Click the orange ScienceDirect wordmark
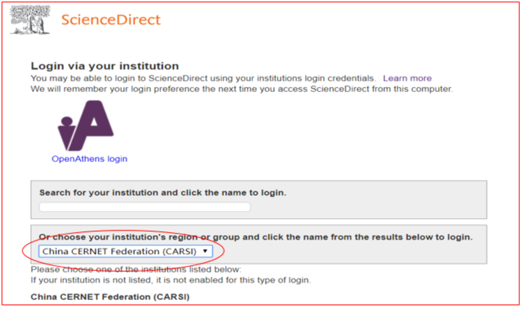The height and width of the screenshot is (310, 522). (x=111, y=20)
